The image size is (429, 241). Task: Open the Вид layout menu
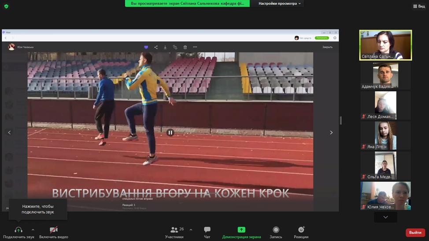pyautogui.click(x=419, y=6)
